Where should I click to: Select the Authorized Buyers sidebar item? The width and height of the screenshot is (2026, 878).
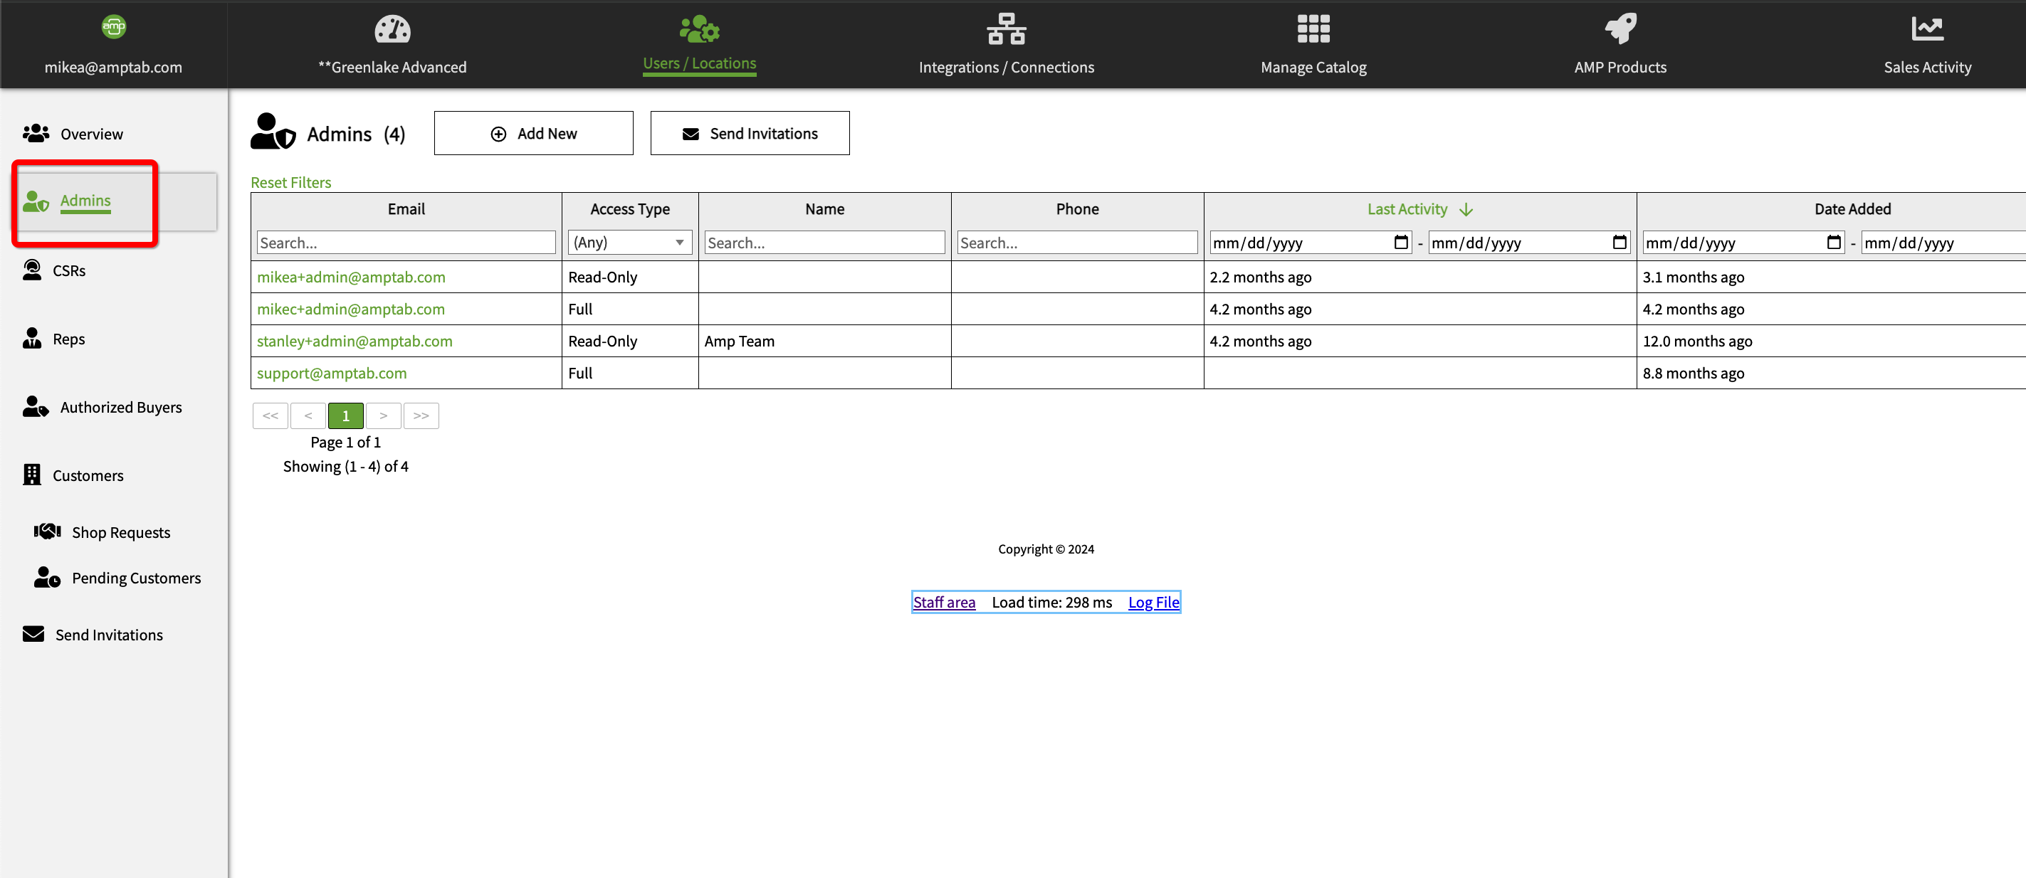pyautogui.click(x=120, y=407)
